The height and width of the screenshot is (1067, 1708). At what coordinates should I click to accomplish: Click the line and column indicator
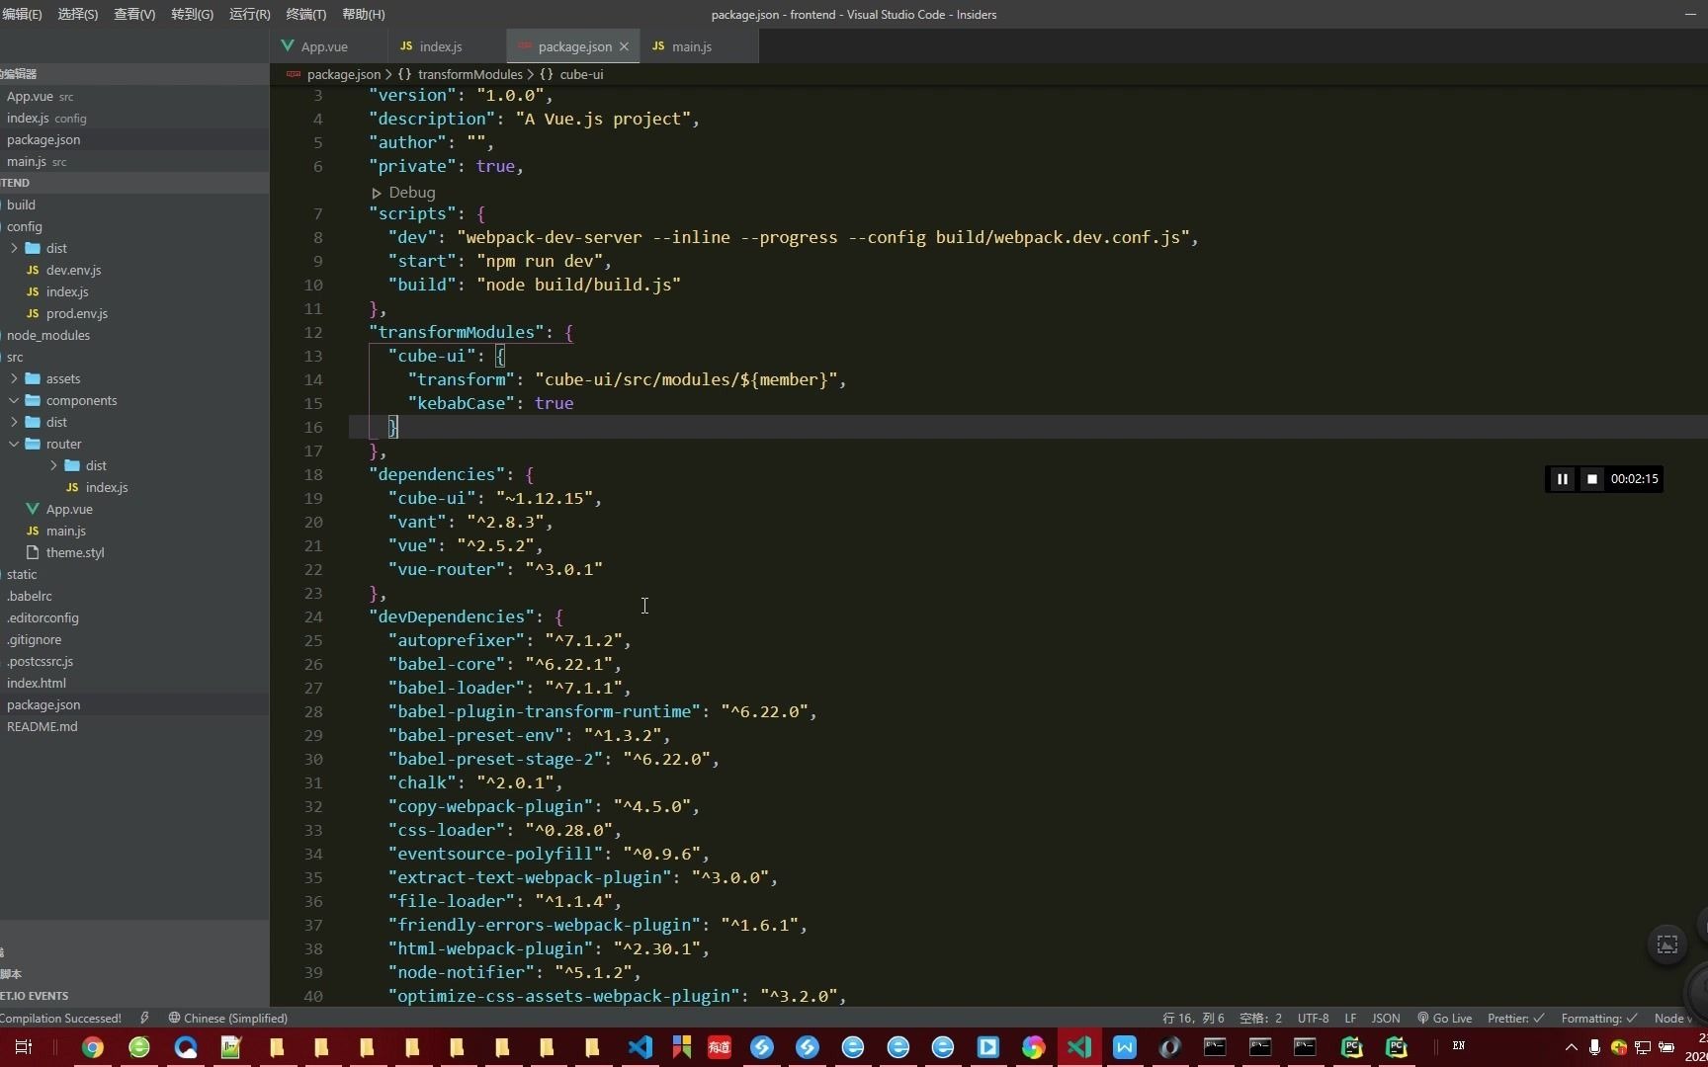tap(1193, 1018)
